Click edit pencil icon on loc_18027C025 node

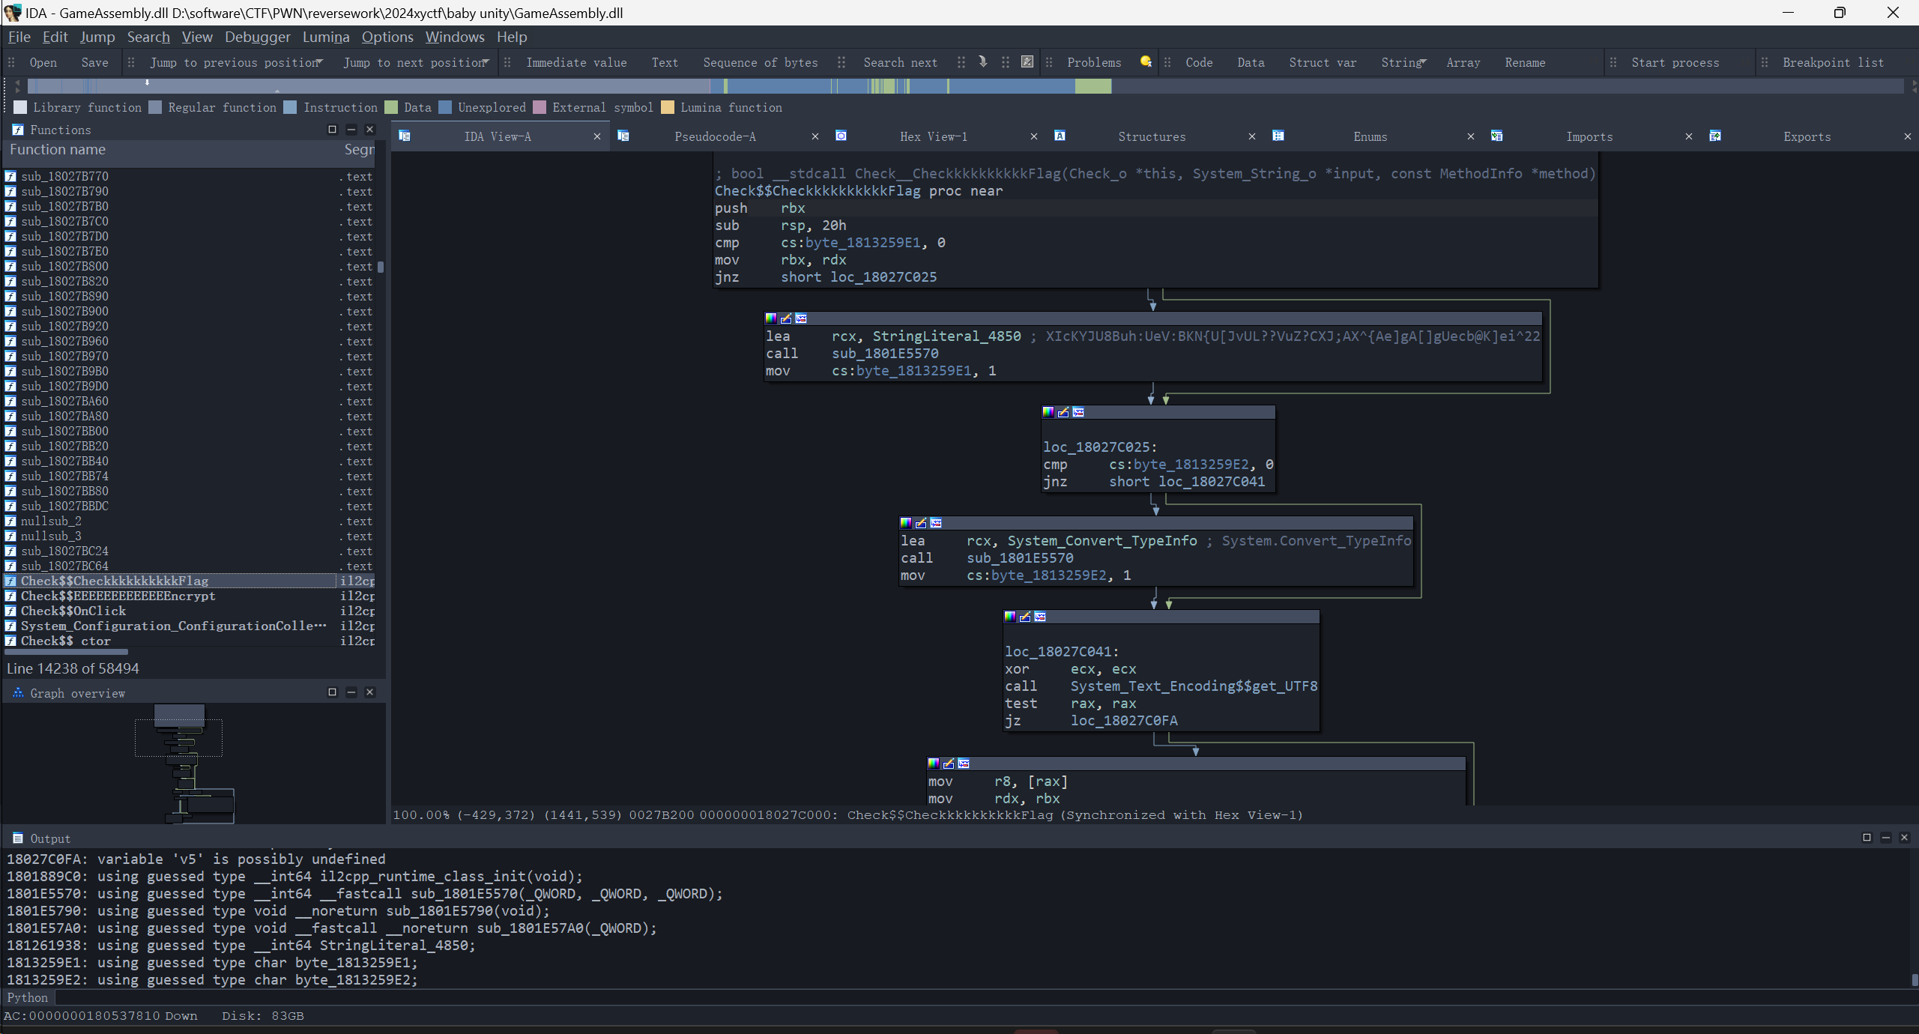(x=1063, y=412)
